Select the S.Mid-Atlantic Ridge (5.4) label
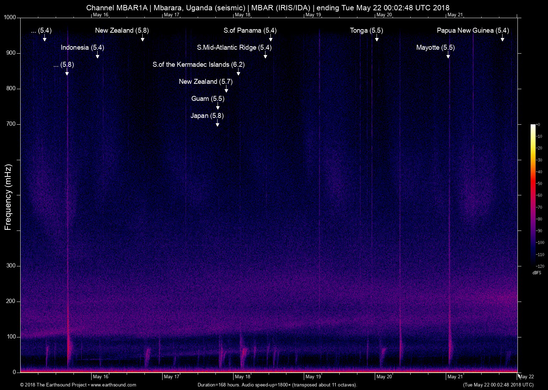 pos(234,48)
